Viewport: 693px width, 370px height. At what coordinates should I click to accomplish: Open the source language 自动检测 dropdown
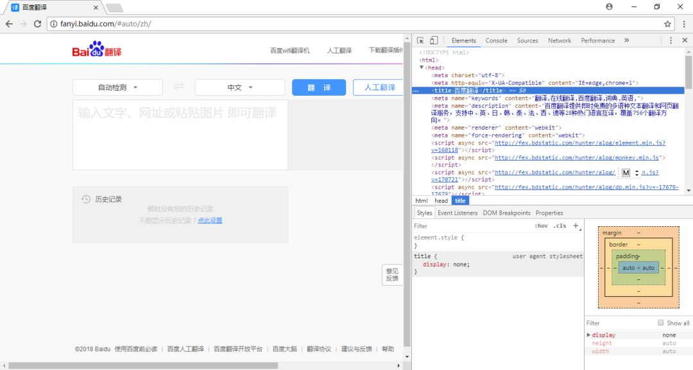pos(117,87)
